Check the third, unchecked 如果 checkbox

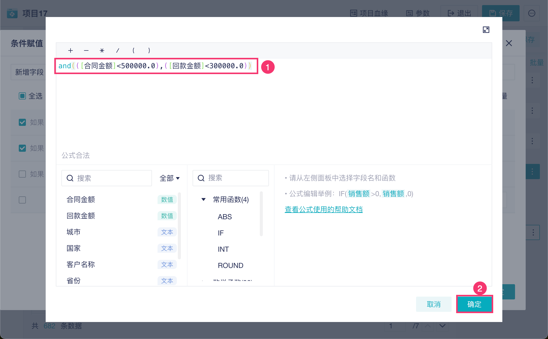pos(22,174)
